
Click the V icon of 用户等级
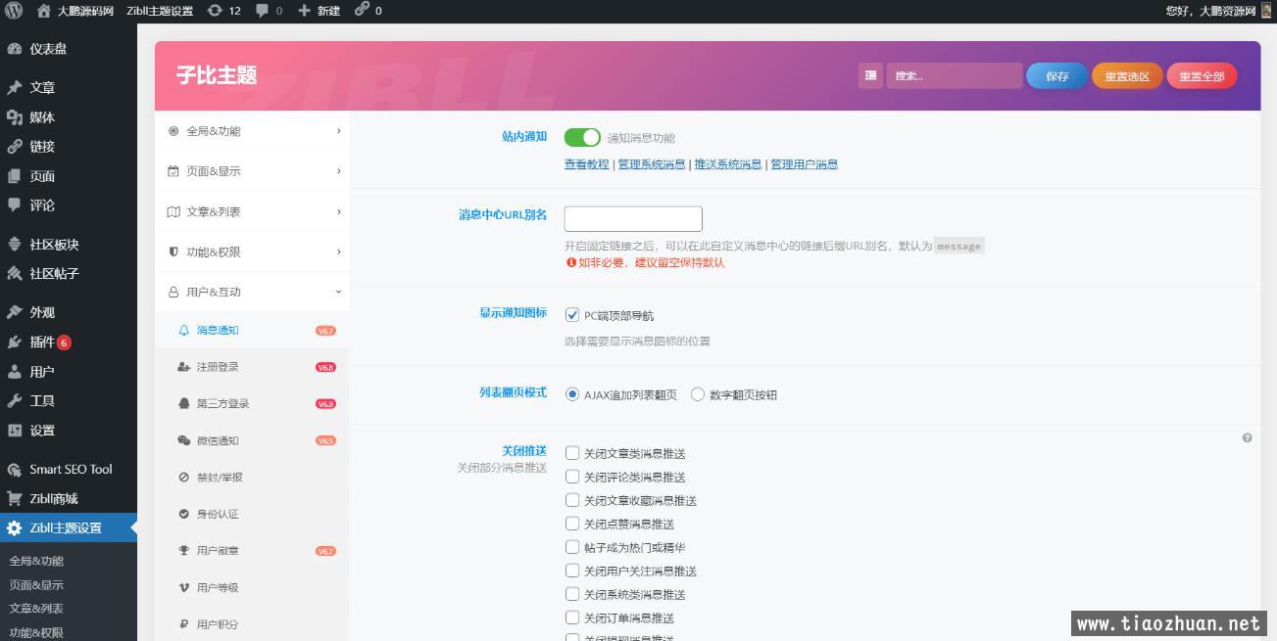click(183, 587)
